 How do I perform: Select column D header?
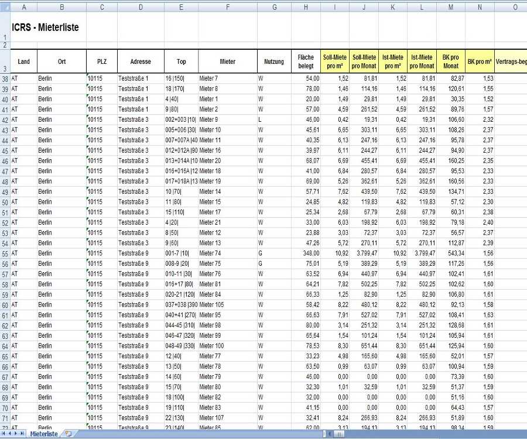tap(141, 7)
